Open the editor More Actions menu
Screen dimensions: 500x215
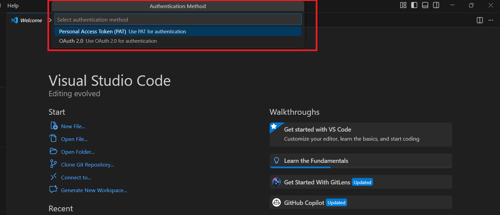(x=491, y=20)
